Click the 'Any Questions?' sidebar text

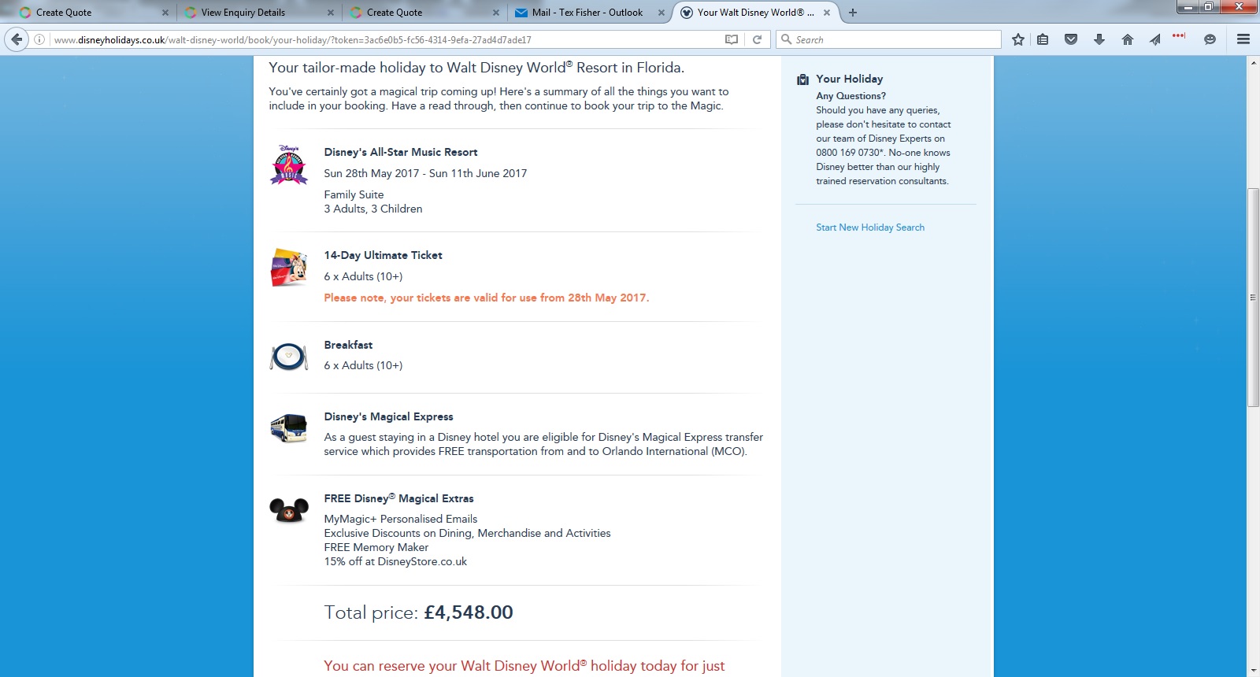851,96
